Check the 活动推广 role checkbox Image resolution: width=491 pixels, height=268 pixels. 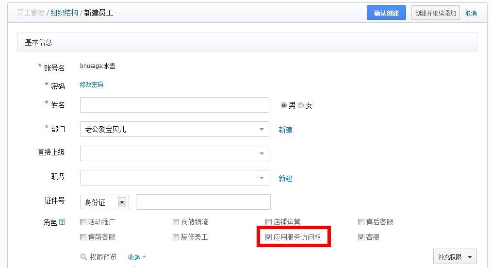(83, 222)
